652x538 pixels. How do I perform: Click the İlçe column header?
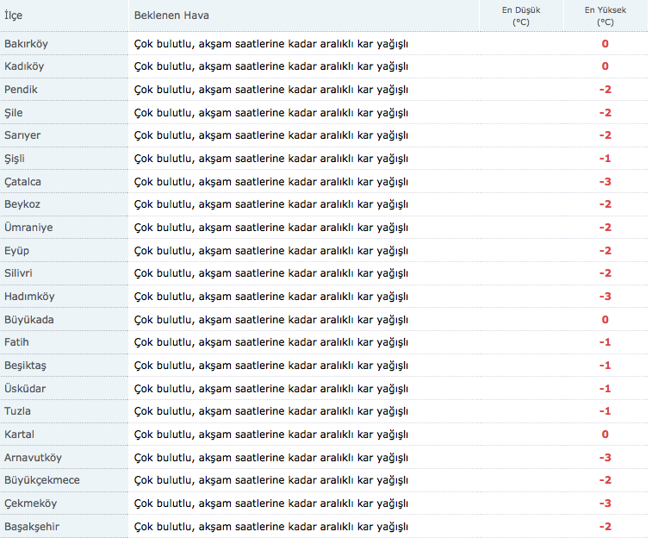(x=14, y=16)
